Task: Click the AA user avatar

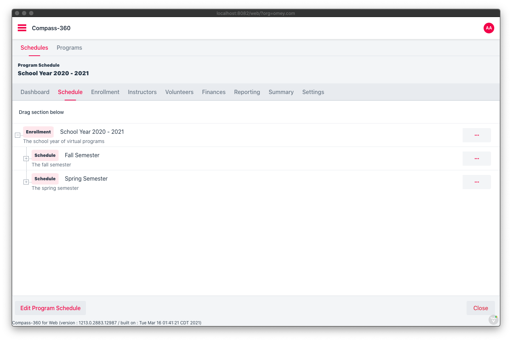Action: point(489,28)
